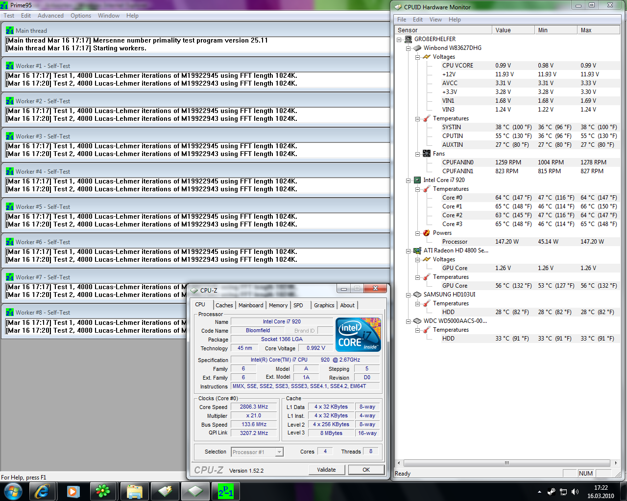627x501 pixels.
Task: Click the volume speaker icon in the system tray
Action: click(x=575, y=492)
